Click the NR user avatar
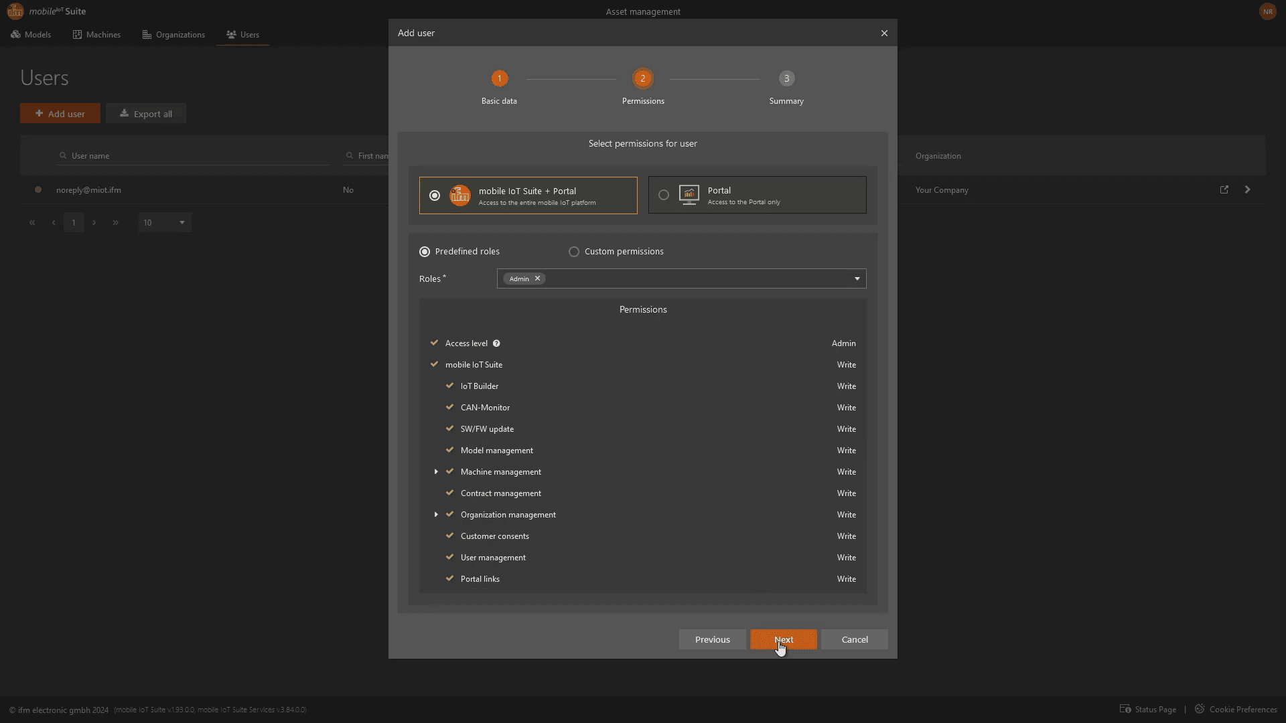The width and height of the screenshot is (1286, 723). (1267, 11)
